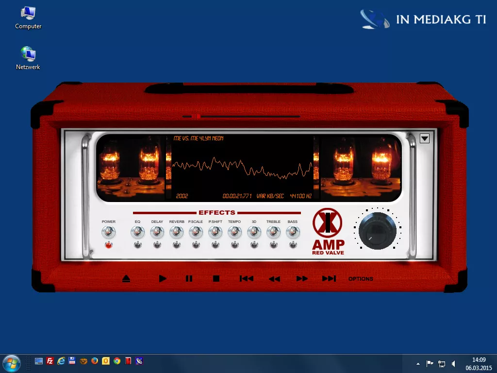Open the Windows Start menu
The height and width of the screenshot is (373, 497).
click(11, 363)
